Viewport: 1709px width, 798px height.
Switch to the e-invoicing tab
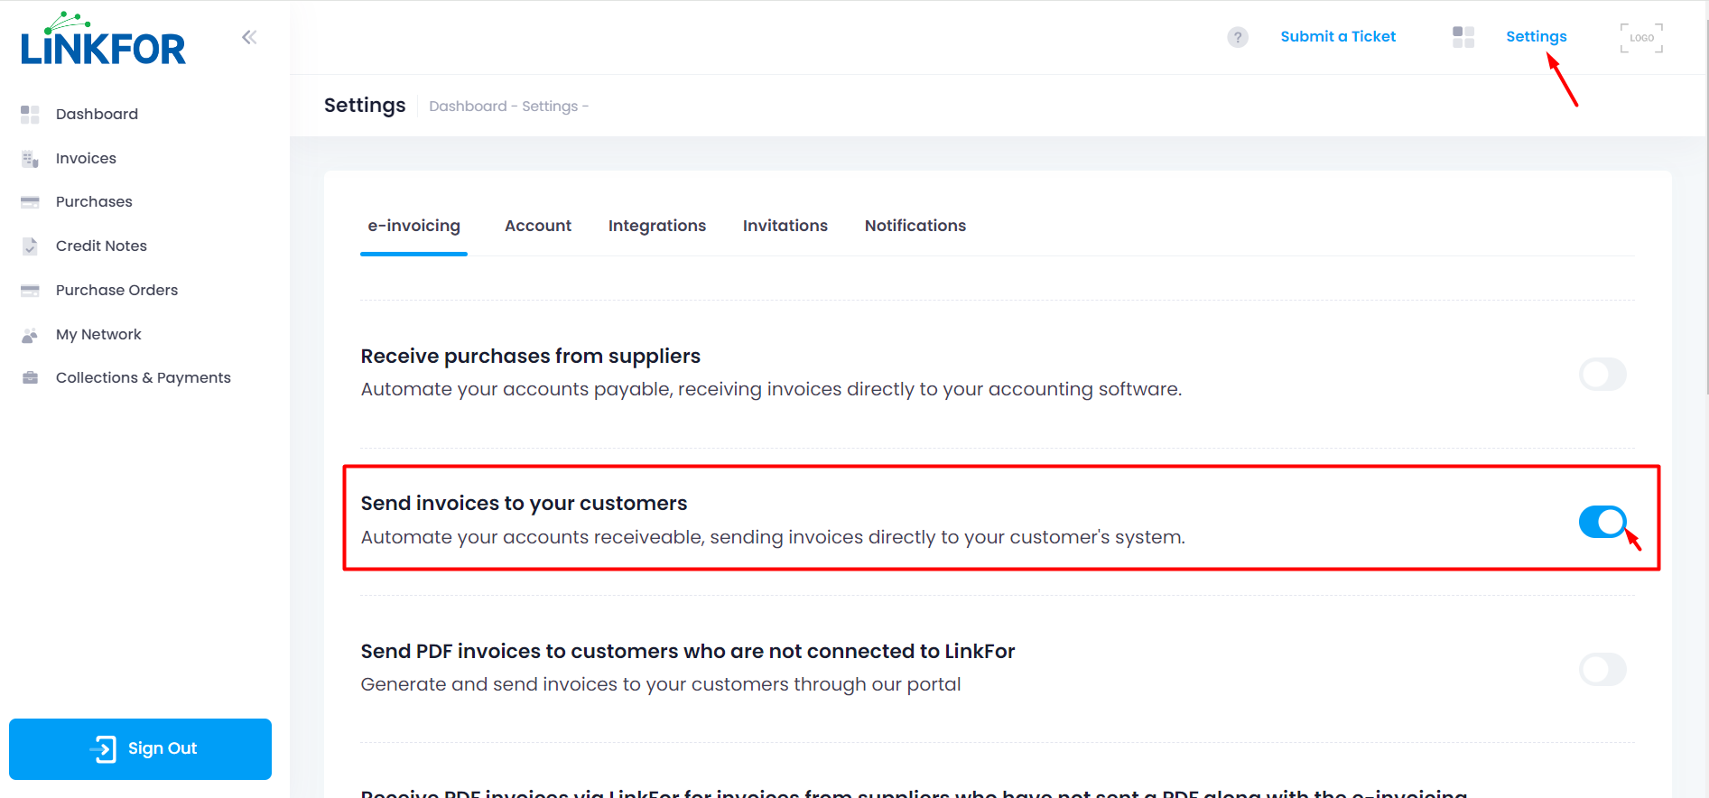click(x=413, y=226)
